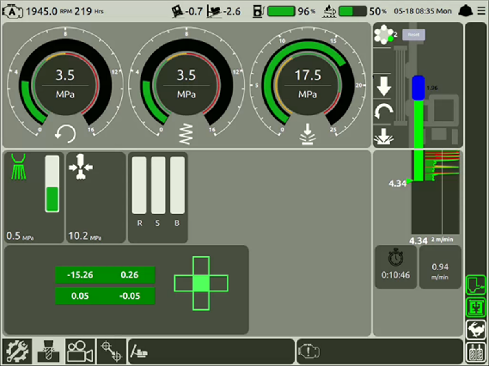
Task: Tap the machine tilt value -0.7 icon
Action: 178,11
